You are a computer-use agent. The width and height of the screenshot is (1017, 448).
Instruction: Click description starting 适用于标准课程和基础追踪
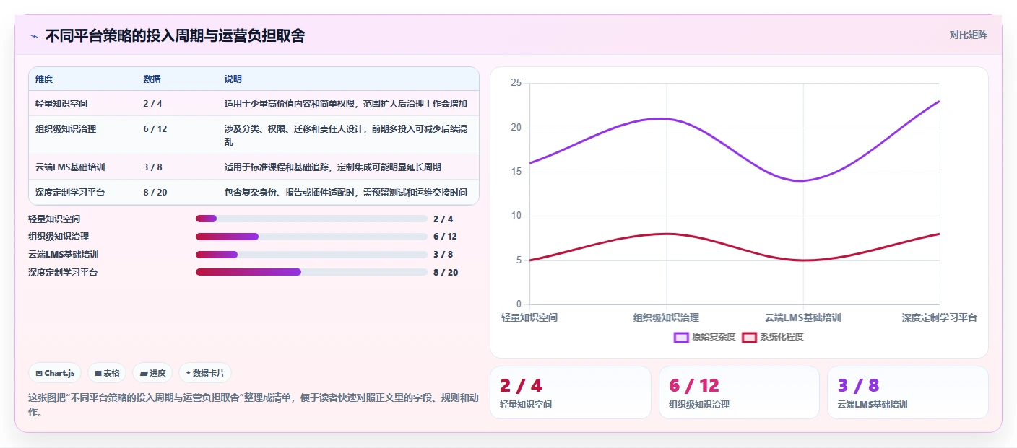pos(332,167)
